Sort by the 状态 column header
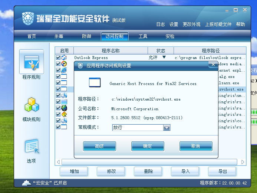Screen dimensions: 257x193 tap(161, 51)
